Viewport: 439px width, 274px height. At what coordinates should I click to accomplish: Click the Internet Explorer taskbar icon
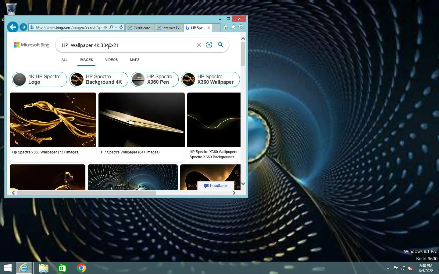pos(23,268)
